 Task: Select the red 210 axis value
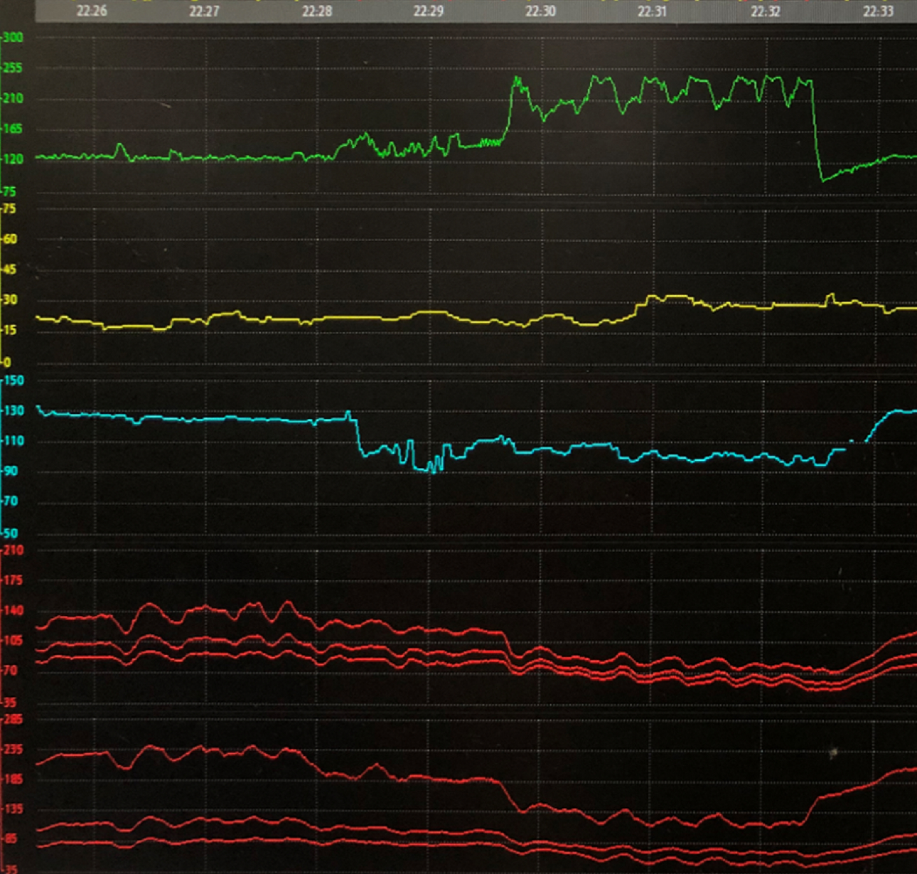click(x=11, y=549)
